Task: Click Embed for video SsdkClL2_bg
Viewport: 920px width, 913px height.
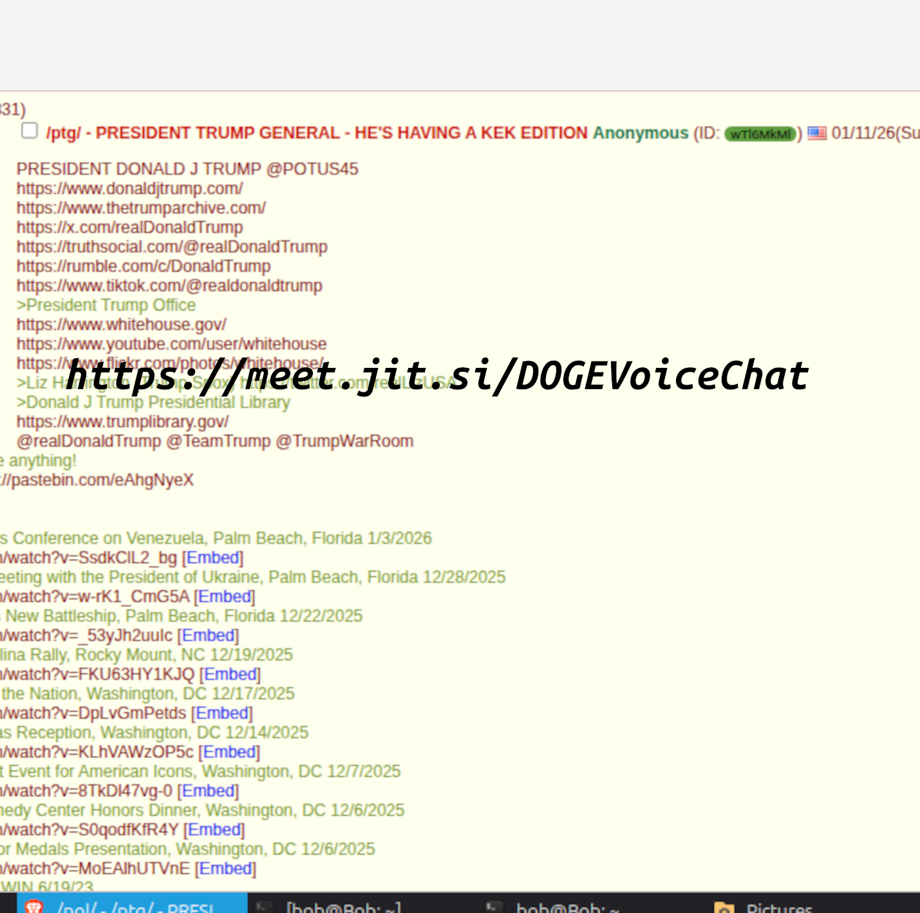Action: 212,557
